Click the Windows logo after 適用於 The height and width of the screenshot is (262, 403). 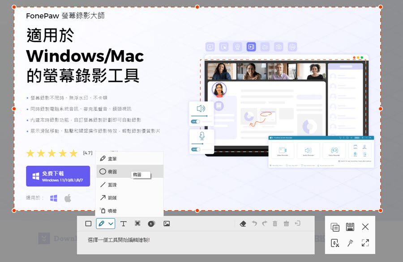[x=53, y=198]
